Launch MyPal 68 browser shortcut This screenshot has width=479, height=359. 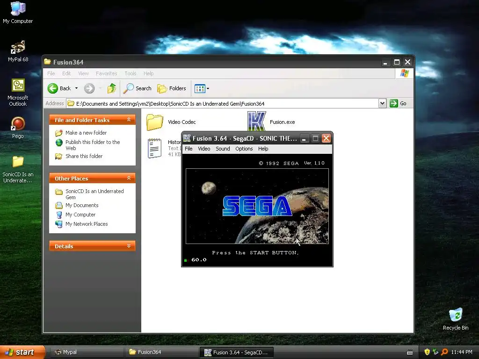(x=18, y=50)
